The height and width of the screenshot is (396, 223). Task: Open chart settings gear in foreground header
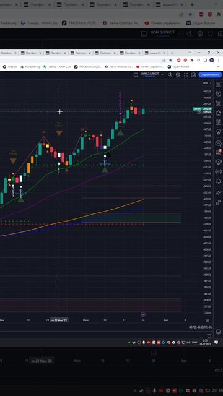pyautogui.click(x=178, y=74)
